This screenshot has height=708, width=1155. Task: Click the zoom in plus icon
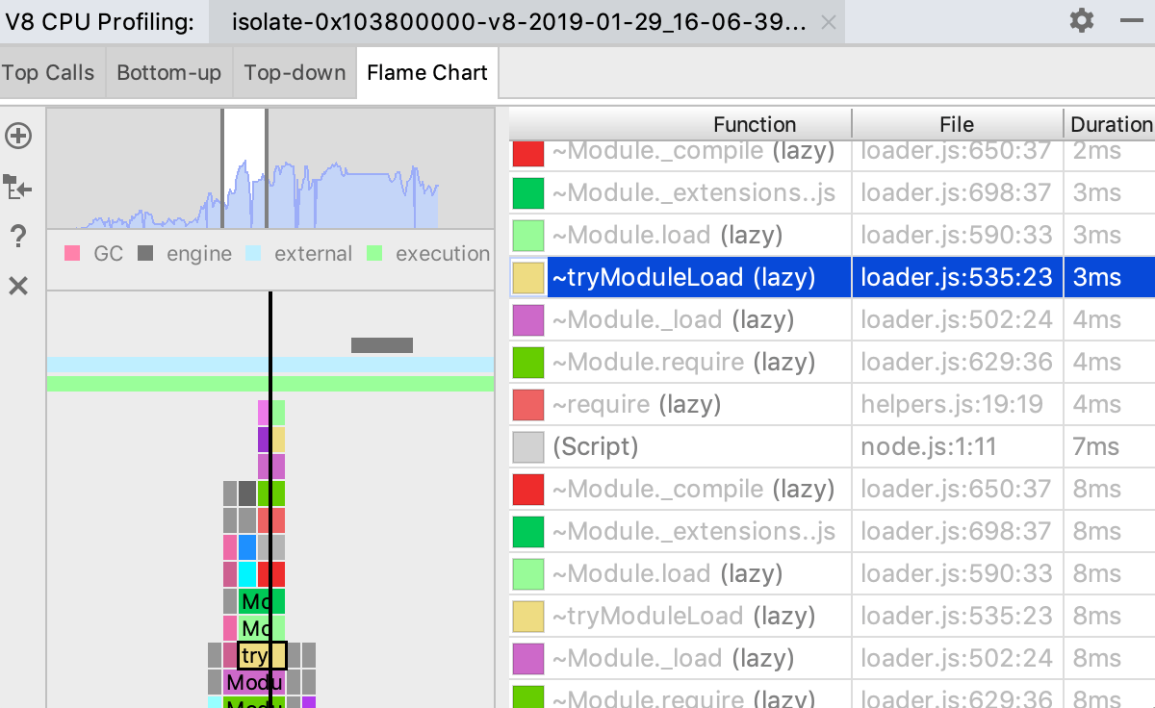(x=18, y=137)
